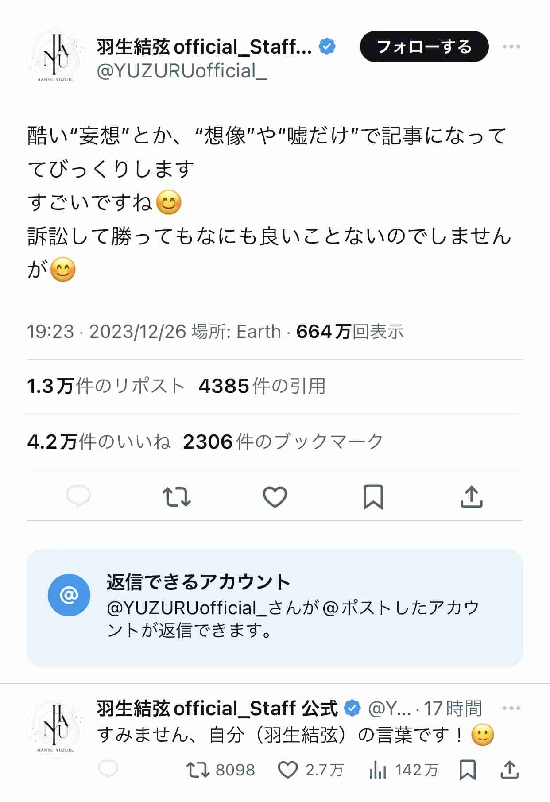Bookmark the main post
This screenshot has height=802, width=550.
373,497
